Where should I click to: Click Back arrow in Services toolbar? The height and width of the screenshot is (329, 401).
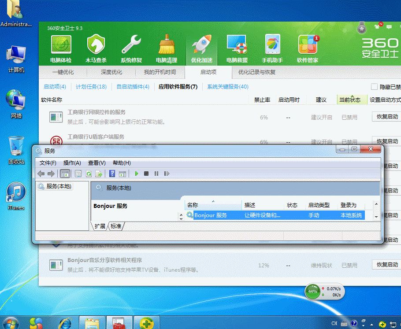pos(41,174)
